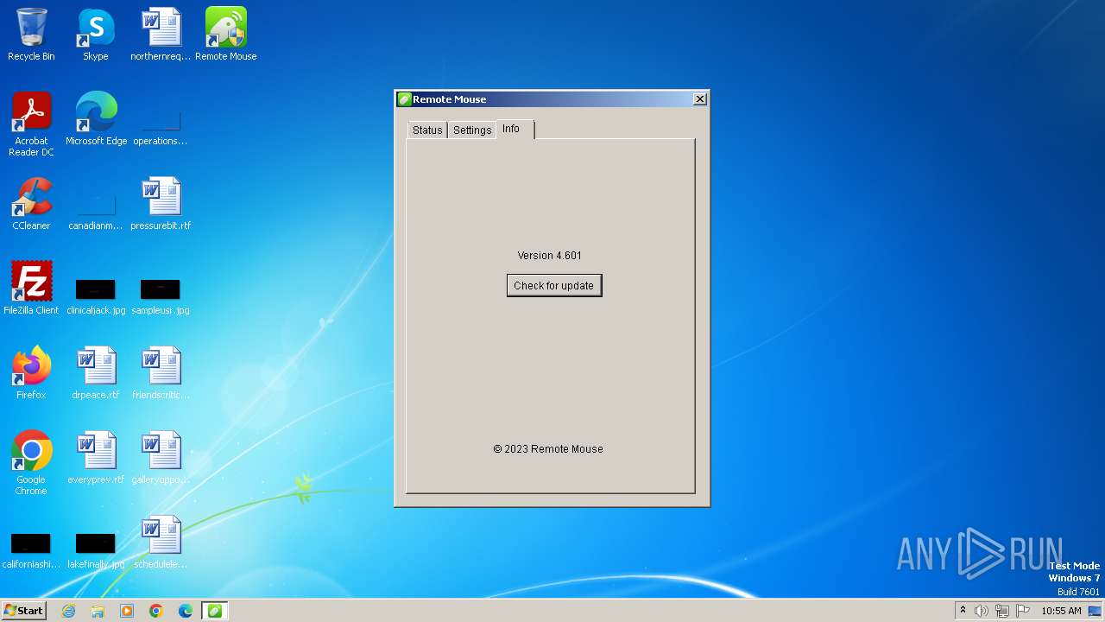The width and height of the screenshot is (1105, 622).
Task: Open the Settings tab
Action: click(x=472, y=130)
